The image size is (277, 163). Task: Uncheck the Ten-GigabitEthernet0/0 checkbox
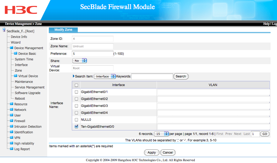76,127
